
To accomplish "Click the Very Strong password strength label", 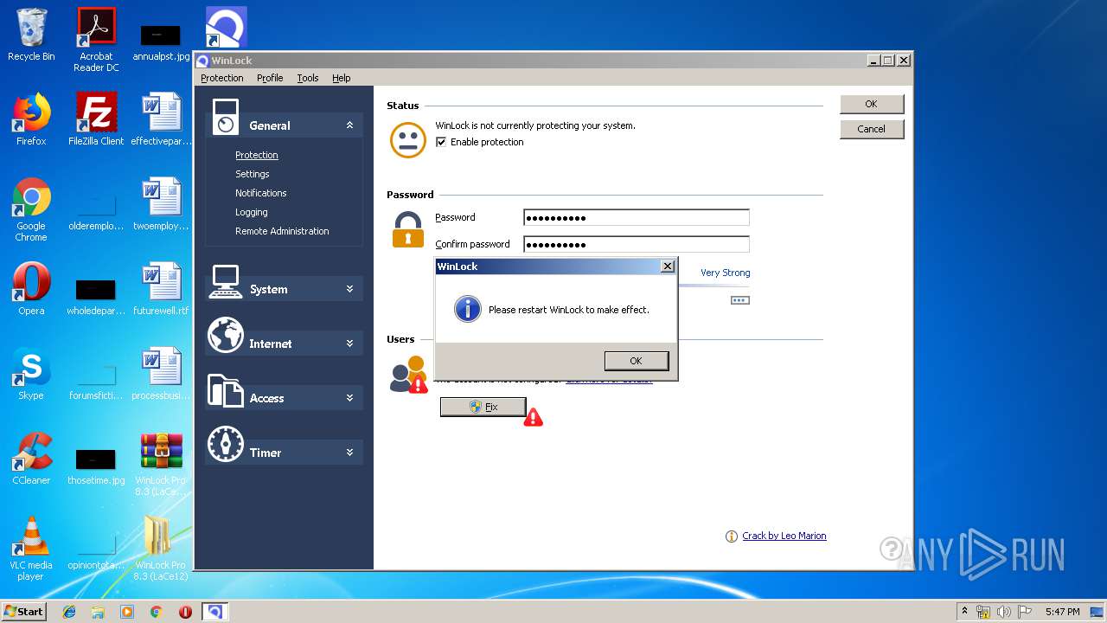I will 725,273.
